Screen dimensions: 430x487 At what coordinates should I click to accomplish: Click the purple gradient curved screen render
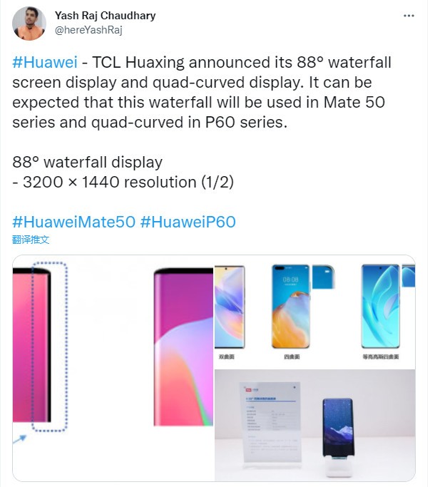(183, 347)
